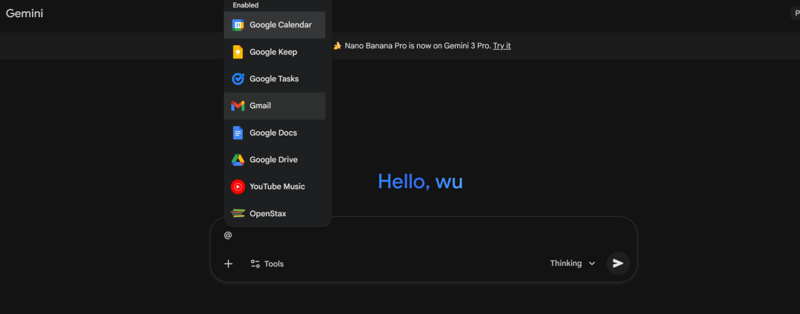Click the Google Calendar icon
This screenshot has width=800, height=314.
[238, 25]
